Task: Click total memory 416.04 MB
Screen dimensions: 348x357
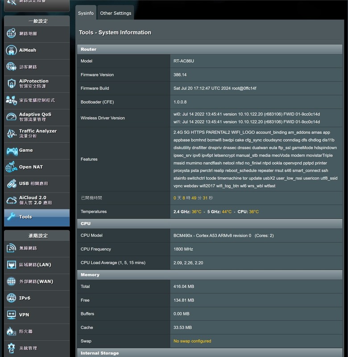Action: coord(184,286)
